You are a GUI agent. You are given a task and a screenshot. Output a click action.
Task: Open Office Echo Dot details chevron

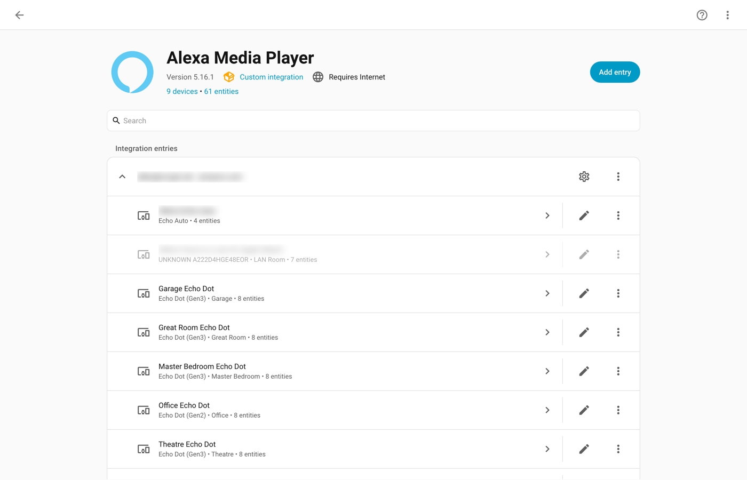click(x=547, y=410)
